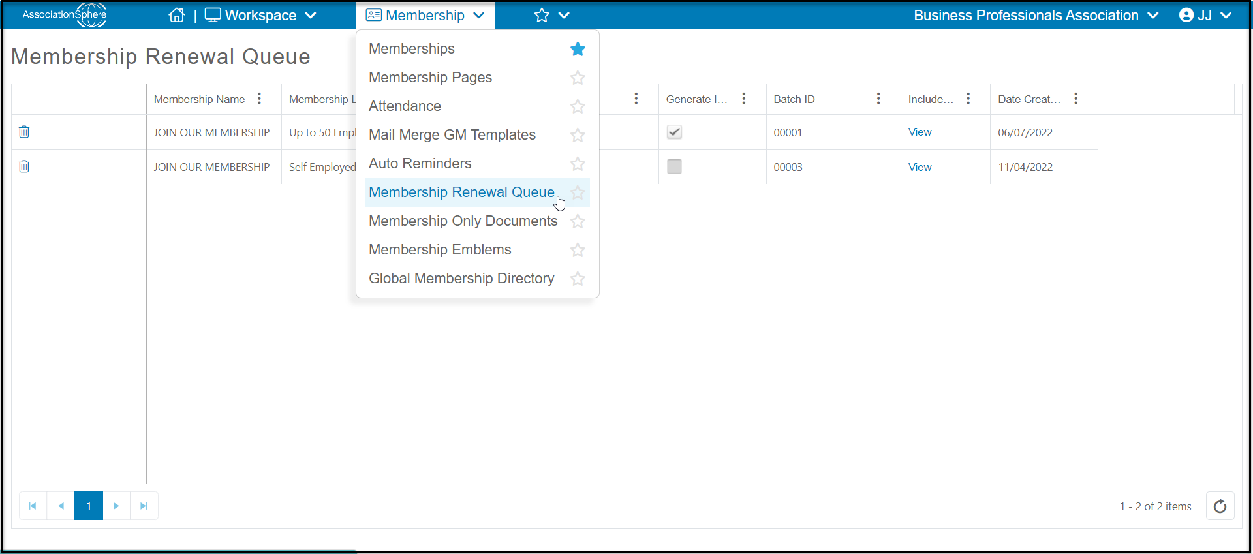Click the trash icon for batch 00003

tap(24, 166)
